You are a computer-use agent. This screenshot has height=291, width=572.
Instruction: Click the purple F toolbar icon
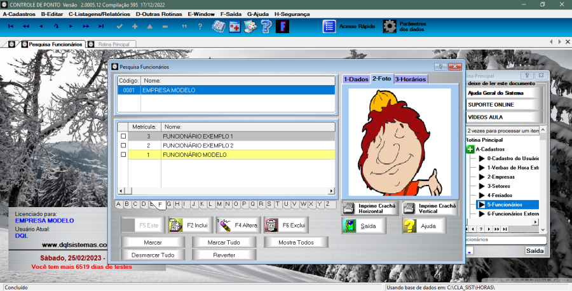point(282,27)
